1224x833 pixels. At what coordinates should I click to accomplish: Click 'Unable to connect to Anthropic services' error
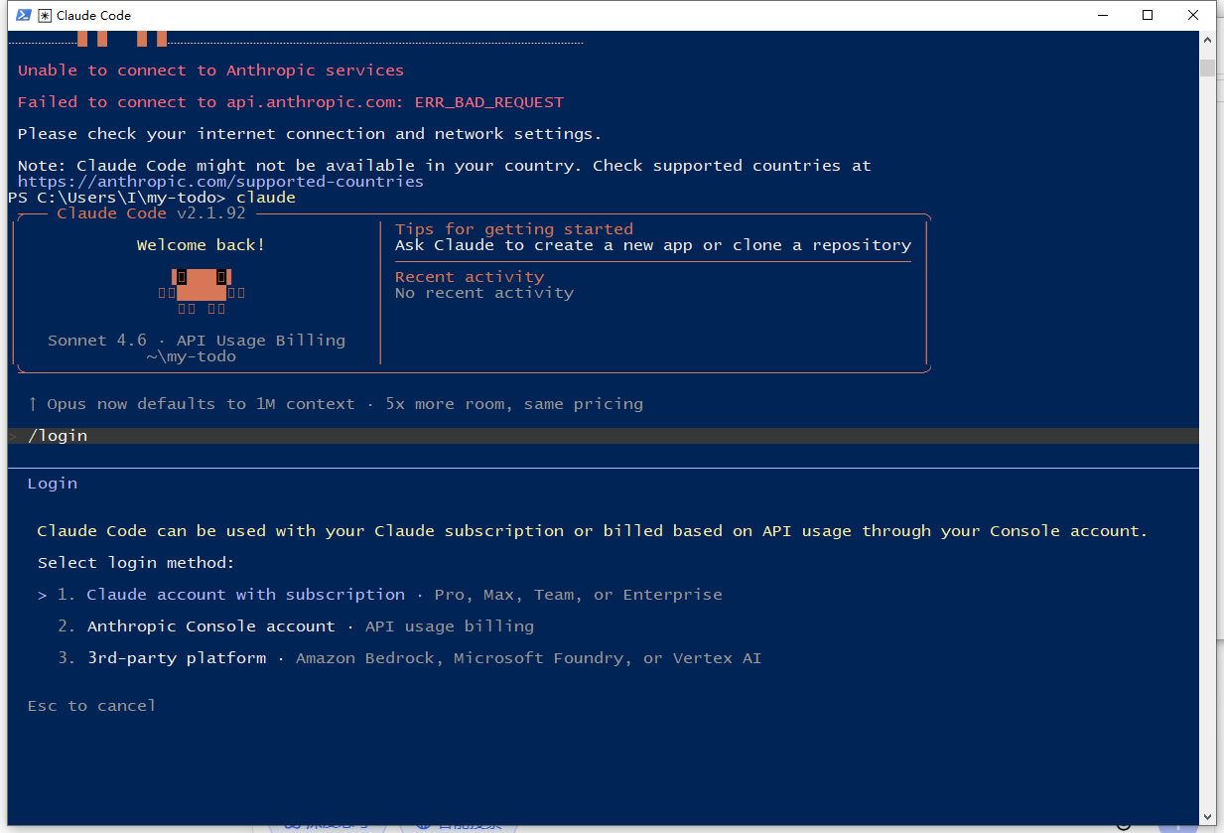pyautogui.click(x=210, y=70)
